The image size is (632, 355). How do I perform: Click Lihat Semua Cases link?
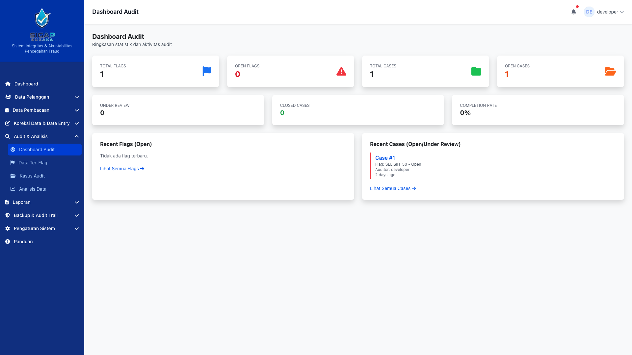(393, 188)
